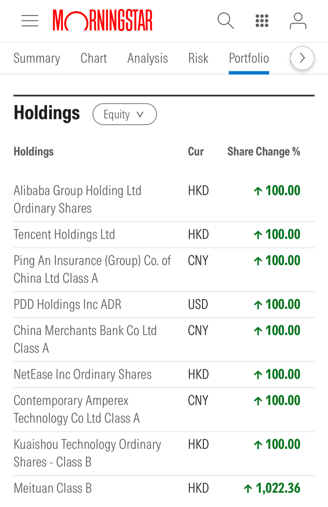This screenshot has height=507, width=328.
Task: Open Tencent Holdings Ltd holding
Action: pos(64,234)
